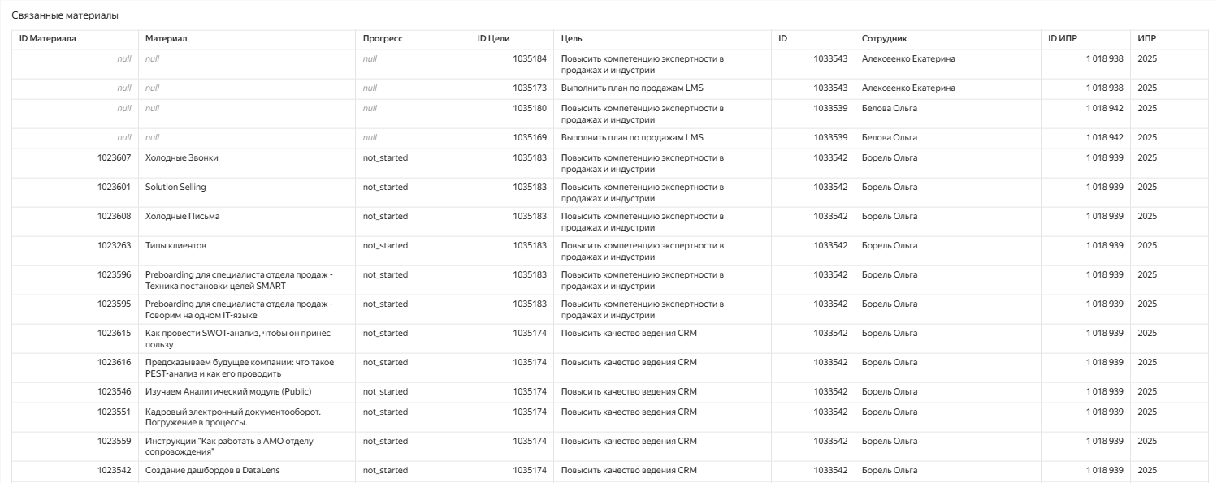Click goal ID 1035169 cell
Screen dimensions: 1217x483
pyautogui.click(x=529, y=138)
